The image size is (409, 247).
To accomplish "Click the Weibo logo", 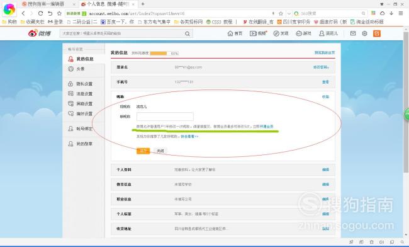I will click(x=40, y=33).
